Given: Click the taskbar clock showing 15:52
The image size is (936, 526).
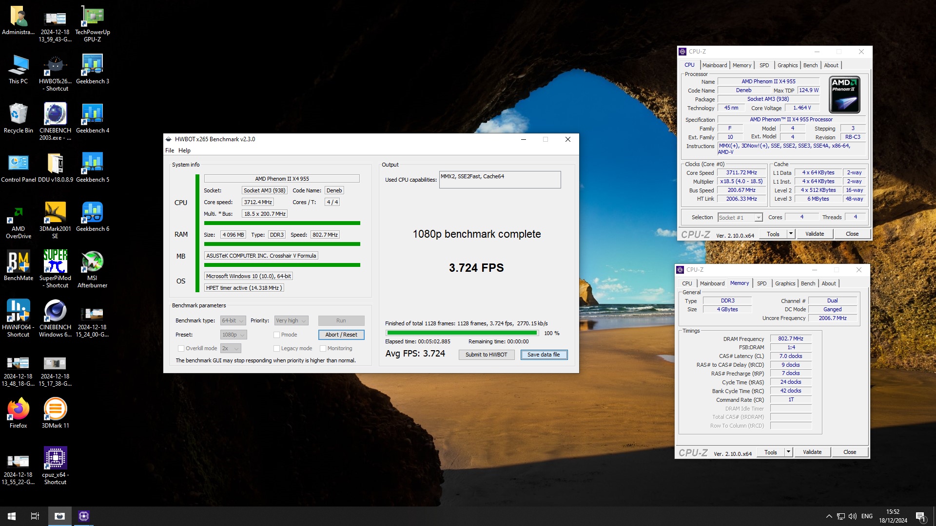Looking at the screenshot, I should pos(893,516).
